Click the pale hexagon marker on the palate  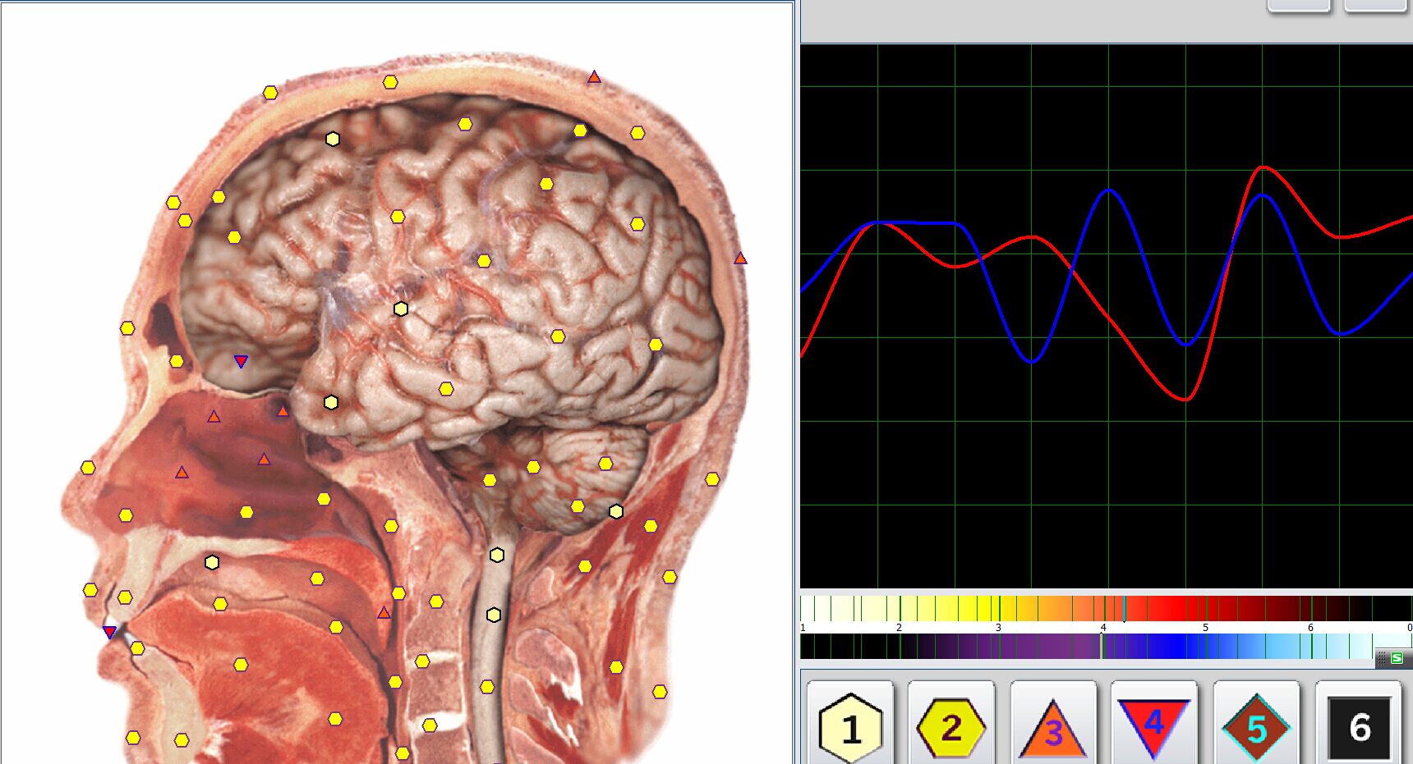212,562
